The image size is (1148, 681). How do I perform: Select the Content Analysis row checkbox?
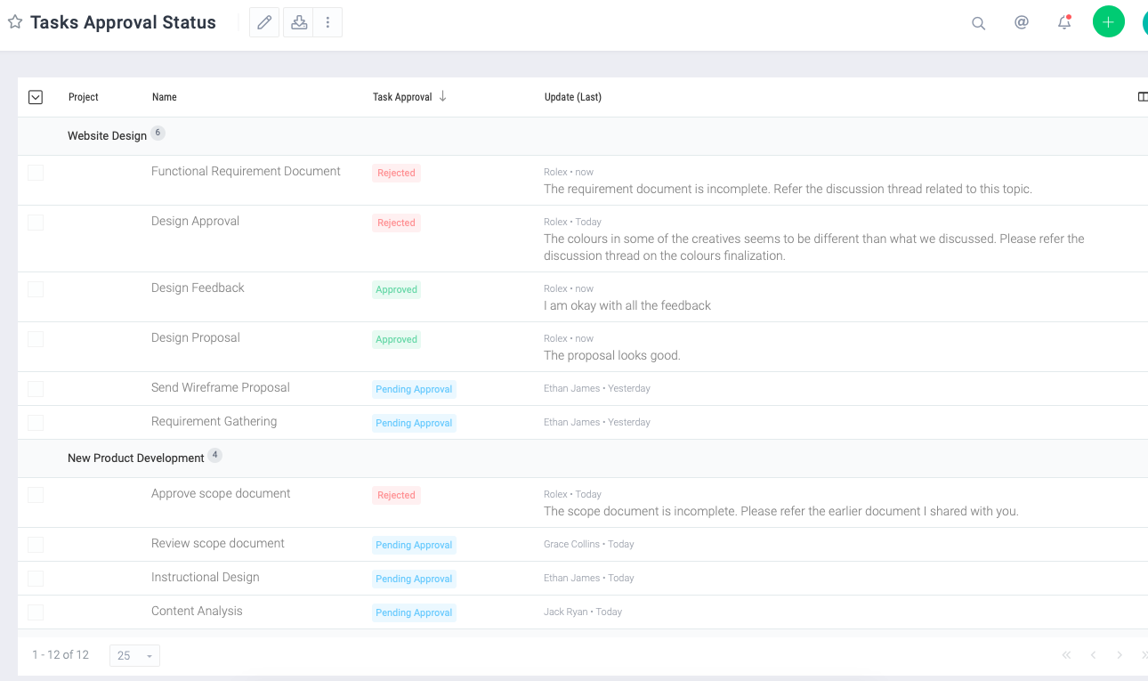(x=36, y=612)
